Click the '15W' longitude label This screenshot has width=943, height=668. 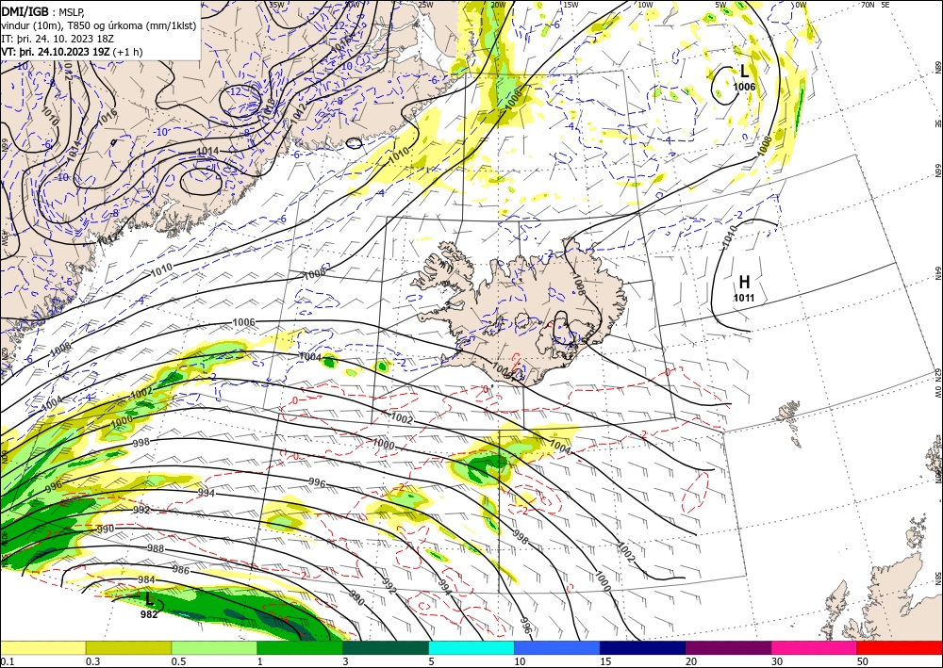pyautogui.click(x=571, y=5)
